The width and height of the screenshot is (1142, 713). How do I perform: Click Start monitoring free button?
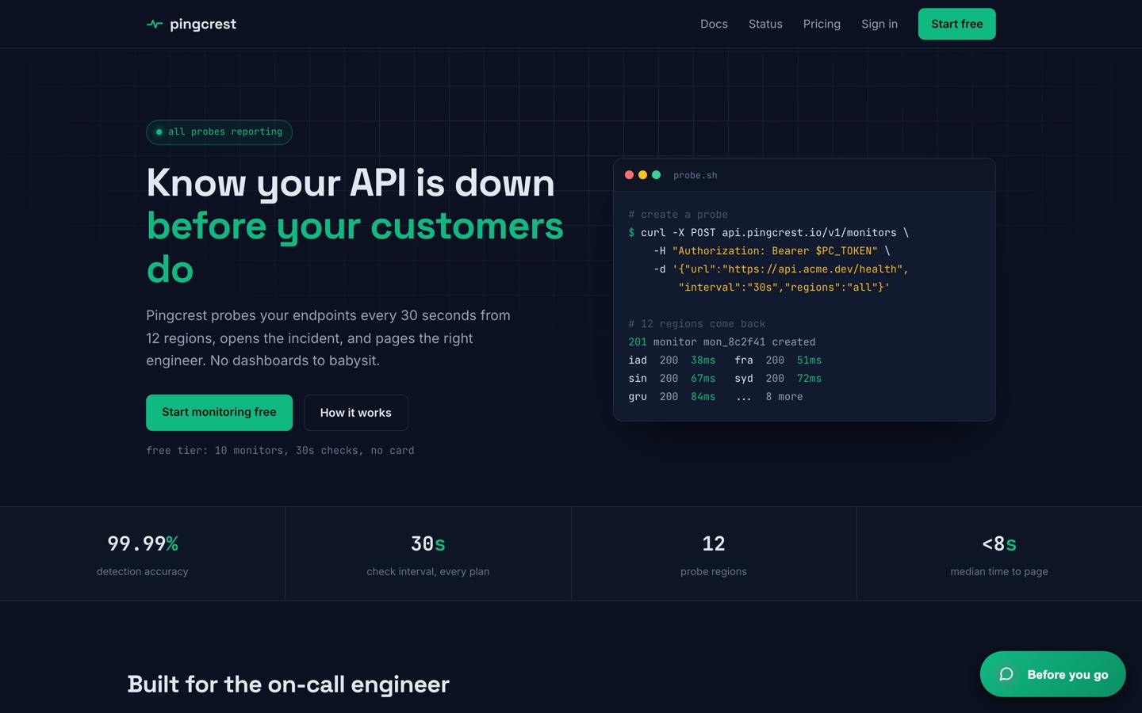219,413
